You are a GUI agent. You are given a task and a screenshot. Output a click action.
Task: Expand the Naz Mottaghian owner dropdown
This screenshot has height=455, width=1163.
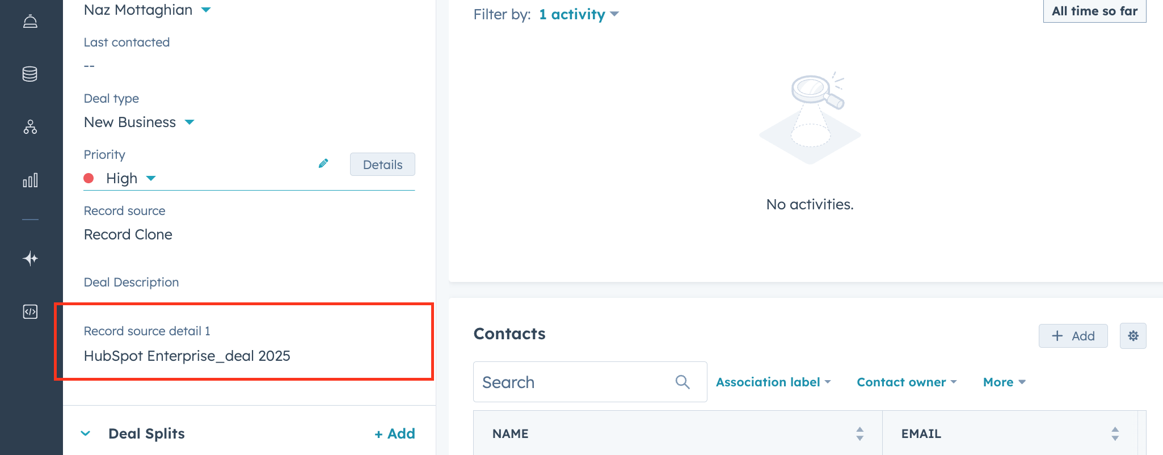205,10
